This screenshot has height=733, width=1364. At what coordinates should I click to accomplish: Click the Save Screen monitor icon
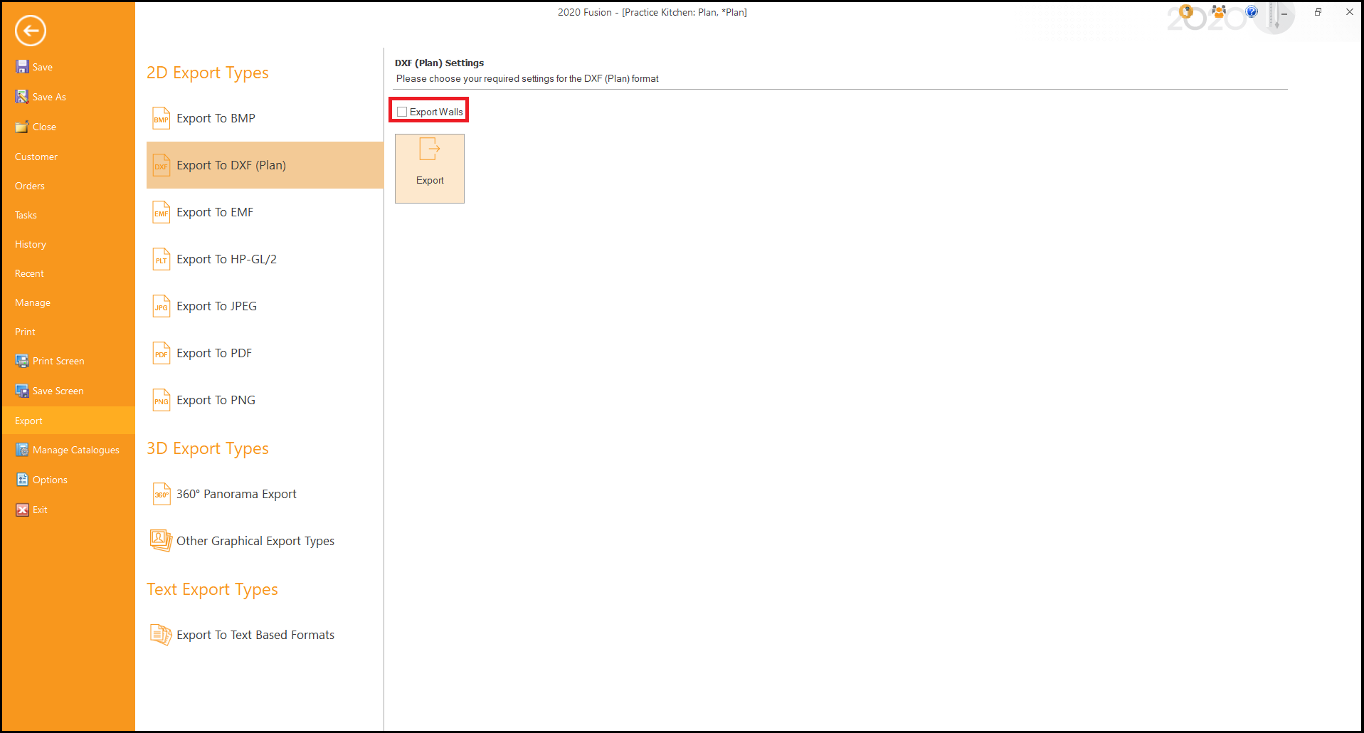click(22, 391)
